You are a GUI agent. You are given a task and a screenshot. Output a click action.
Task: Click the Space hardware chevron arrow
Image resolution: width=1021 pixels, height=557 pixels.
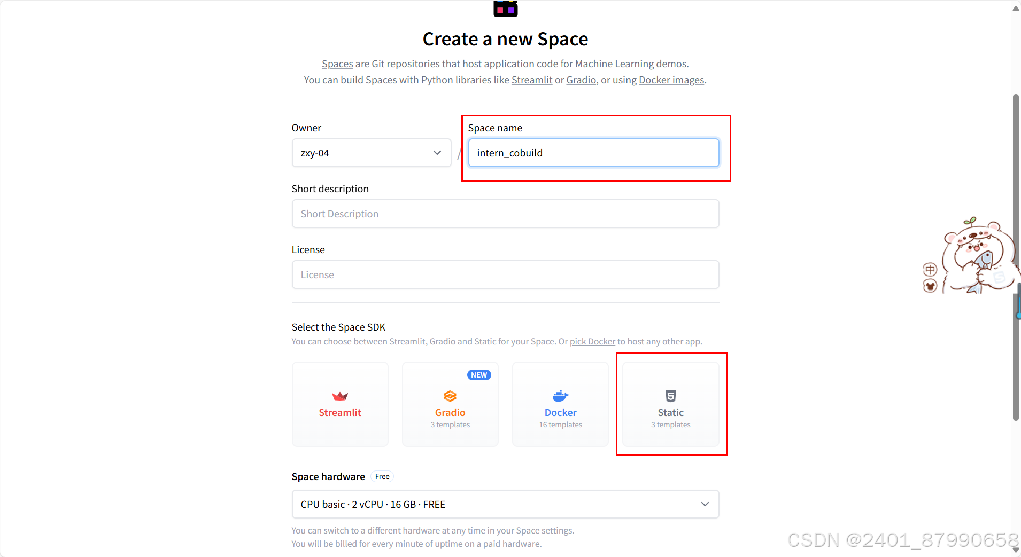(705, 504)
